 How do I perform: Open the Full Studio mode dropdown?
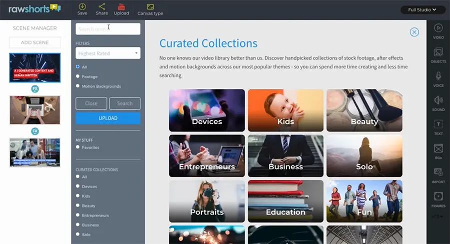[422, 10]
